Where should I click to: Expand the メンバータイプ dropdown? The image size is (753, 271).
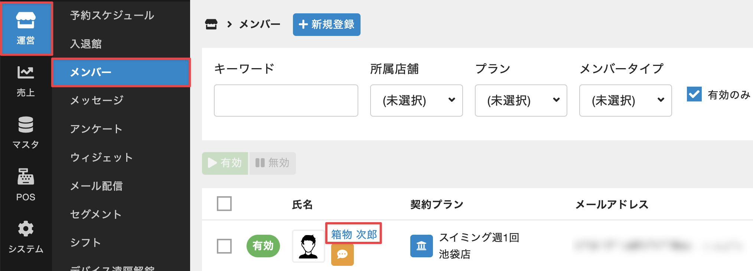click(625, 100)
